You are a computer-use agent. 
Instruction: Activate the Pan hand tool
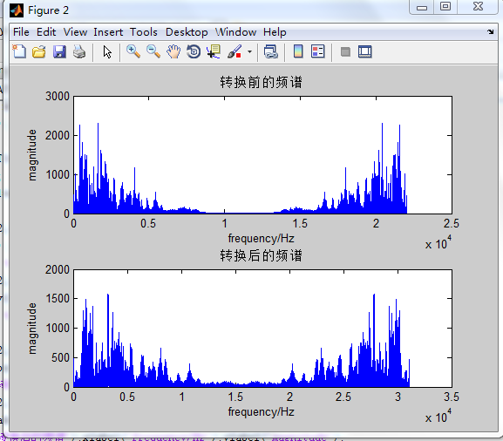pyautogui.click(x=173, y=51)
